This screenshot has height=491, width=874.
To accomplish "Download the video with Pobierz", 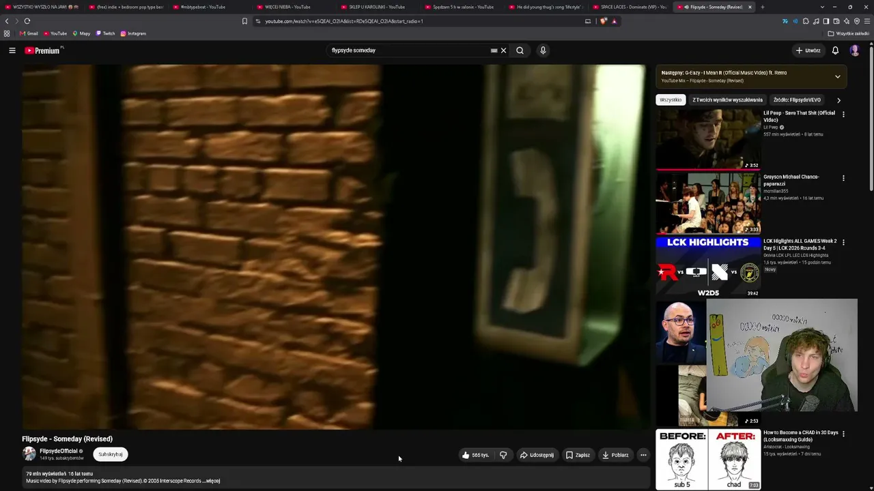I will [615, 455].
